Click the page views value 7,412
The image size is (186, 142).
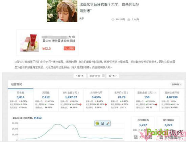click(x=46, y=97)
